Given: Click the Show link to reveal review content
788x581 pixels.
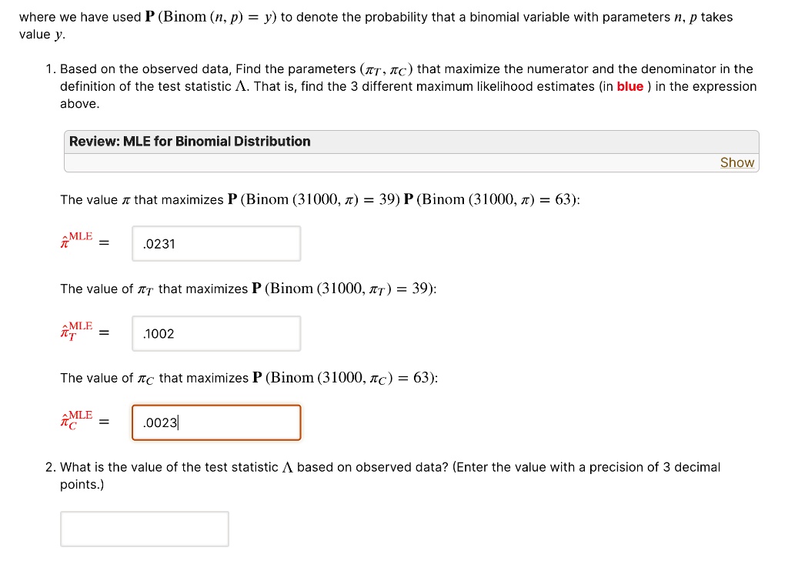Looking at the screenshot, I should coord(736,162).
